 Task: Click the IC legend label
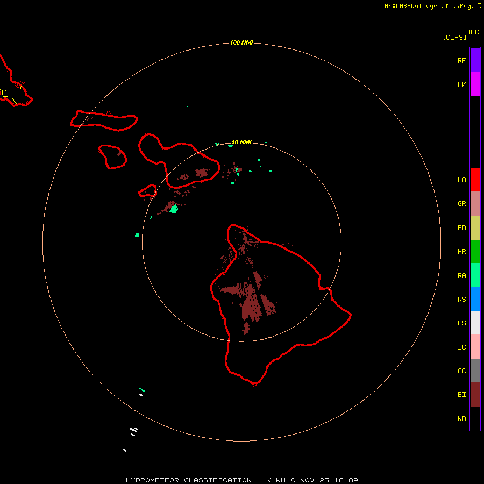pos(461,347)
